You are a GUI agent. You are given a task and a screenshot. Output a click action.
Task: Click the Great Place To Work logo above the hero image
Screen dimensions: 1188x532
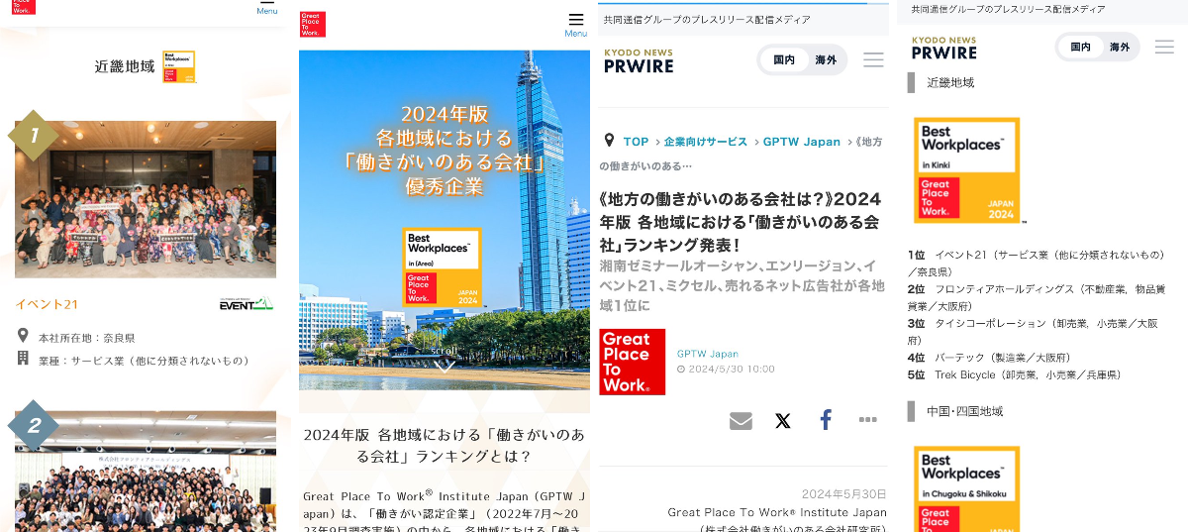click(313, 25)
